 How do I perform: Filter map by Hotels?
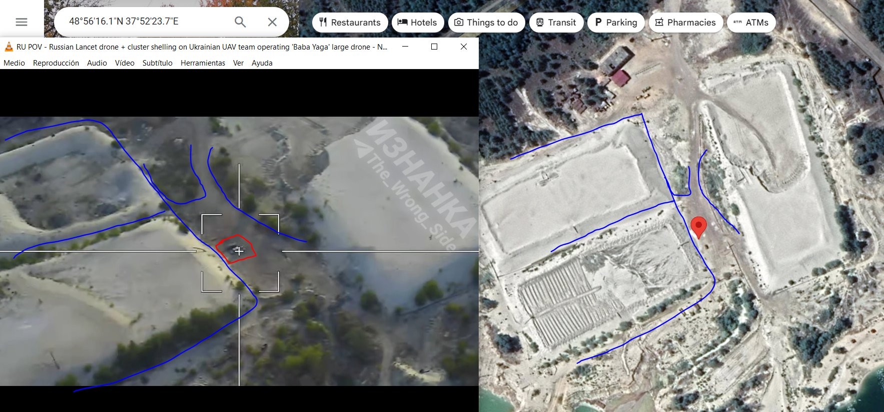click(417, 23)
